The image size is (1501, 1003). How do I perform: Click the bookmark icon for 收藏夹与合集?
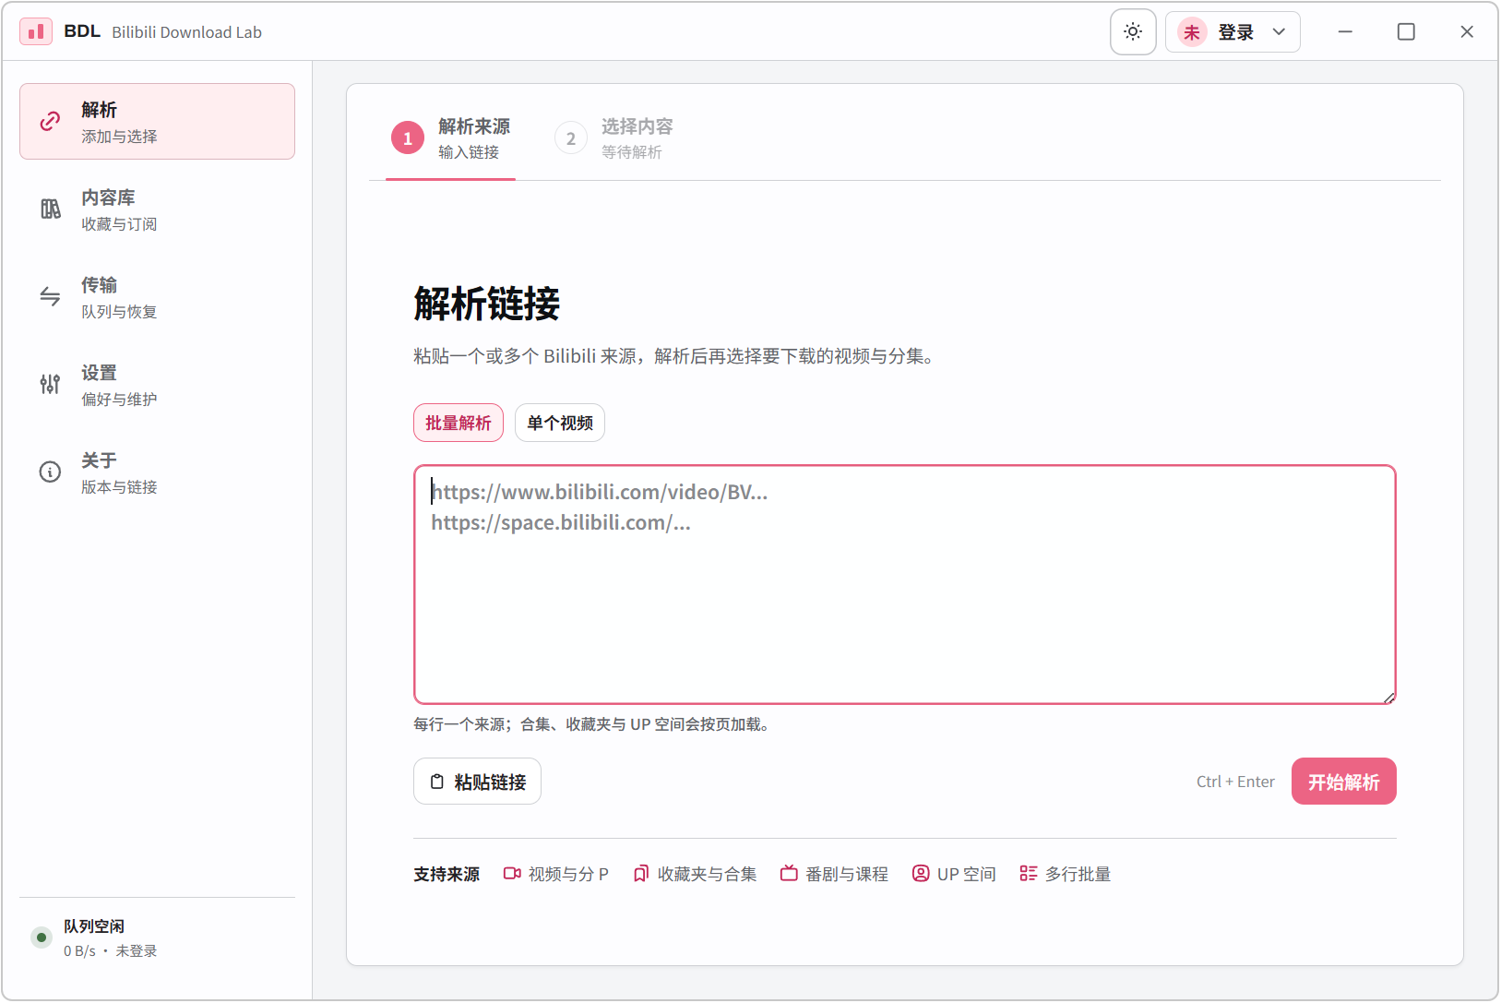(x=641, y=873)
